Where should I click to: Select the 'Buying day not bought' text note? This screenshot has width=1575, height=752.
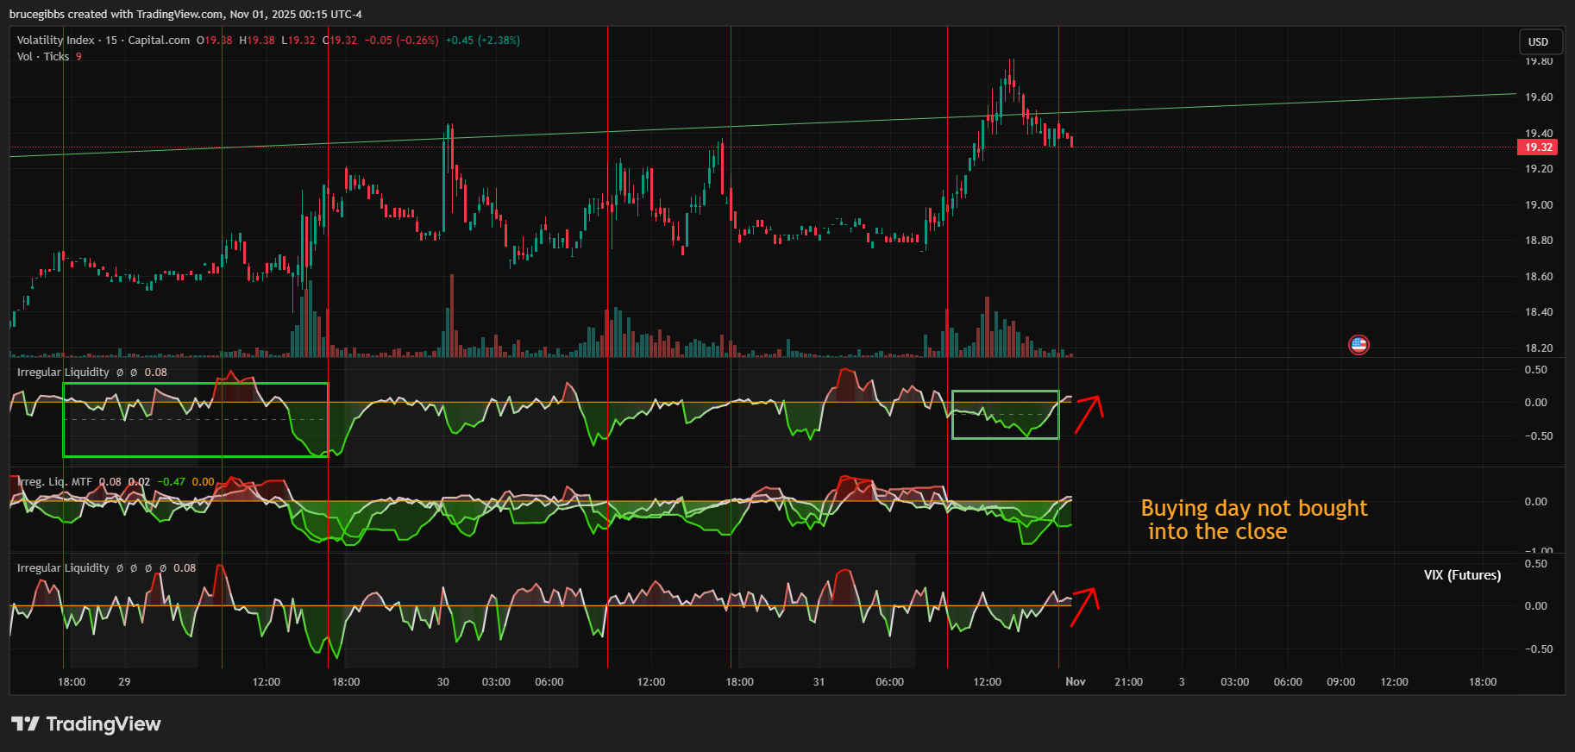(x=1253, y=520)
